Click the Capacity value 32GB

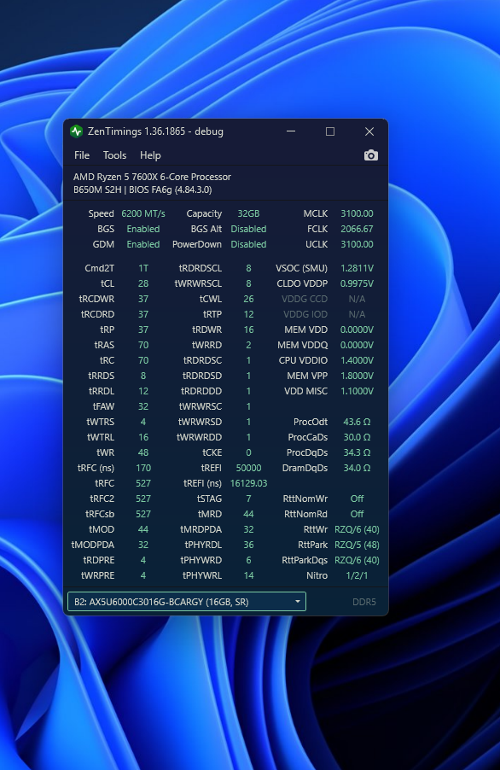pyautogui.click(x=249, y=213)
